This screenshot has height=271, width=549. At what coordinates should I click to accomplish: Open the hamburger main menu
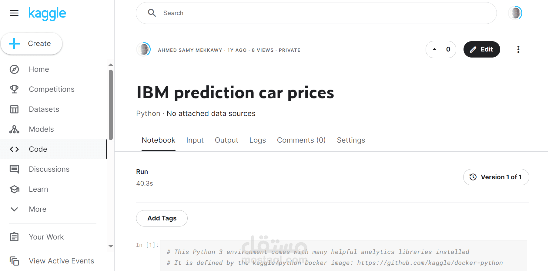[14, 13]
